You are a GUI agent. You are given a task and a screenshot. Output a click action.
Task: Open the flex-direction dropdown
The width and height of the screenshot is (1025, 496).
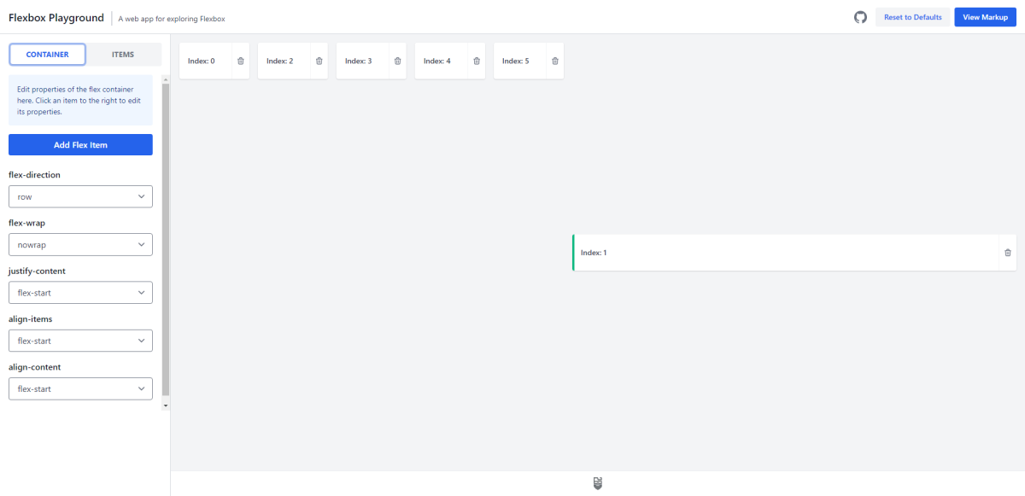(x=80, y=196)
